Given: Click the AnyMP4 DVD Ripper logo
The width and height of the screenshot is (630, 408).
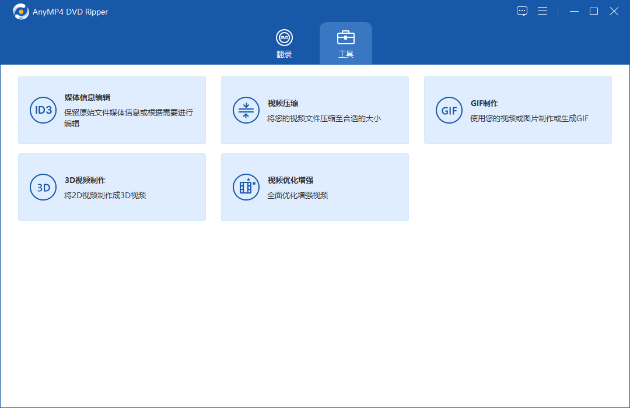Looking at the screenshot, I should pyautogui.click(x=20, y=12).
